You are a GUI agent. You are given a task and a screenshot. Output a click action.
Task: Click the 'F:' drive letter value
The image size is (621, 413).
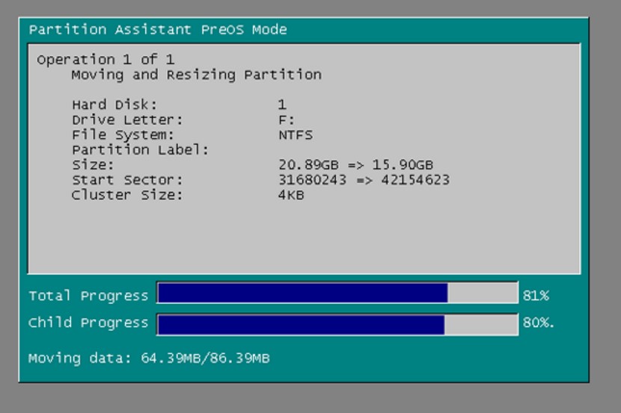[x=287, y=119]
